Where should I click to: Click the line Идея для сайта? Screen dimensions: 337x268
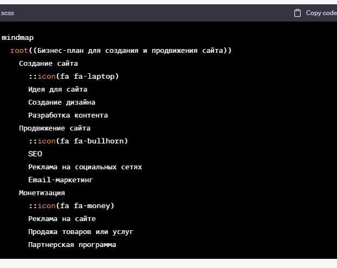[x=58, y=90]
